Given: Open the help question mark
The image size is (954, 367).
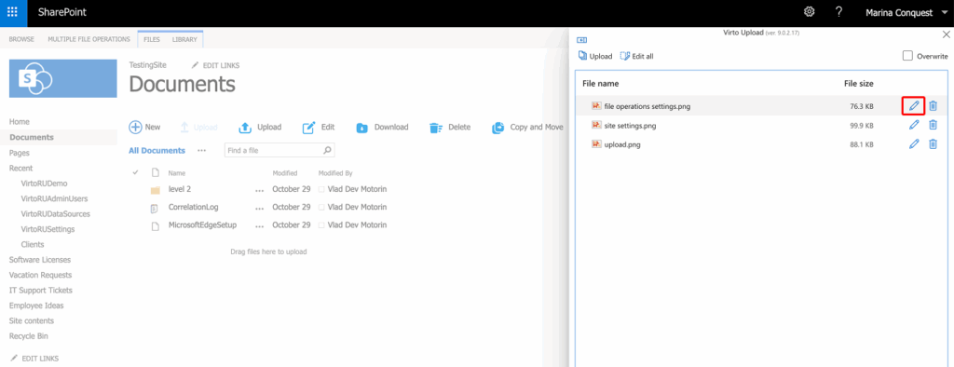Looking at the screenshot, I should pyautogui.click(x=839, y=12).
